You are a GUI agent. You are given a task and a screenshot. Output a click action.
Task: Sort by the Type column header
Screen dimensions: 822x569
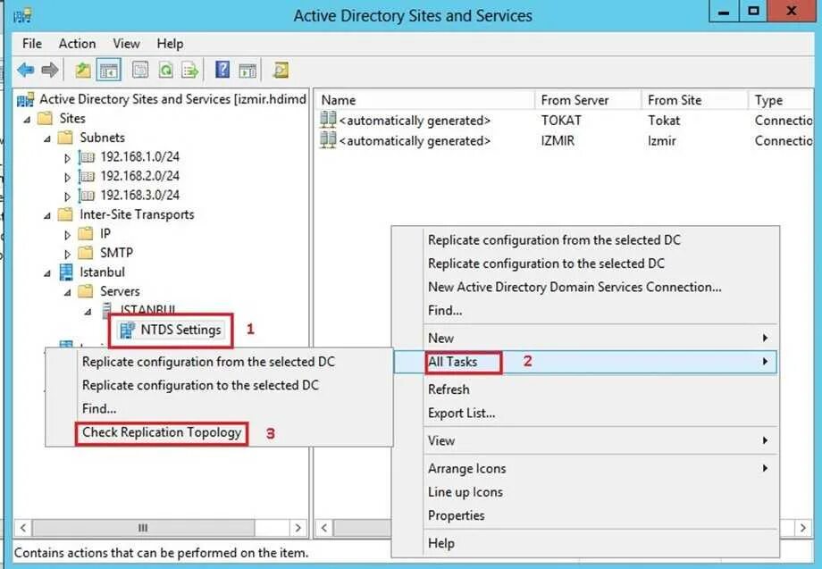781,100
